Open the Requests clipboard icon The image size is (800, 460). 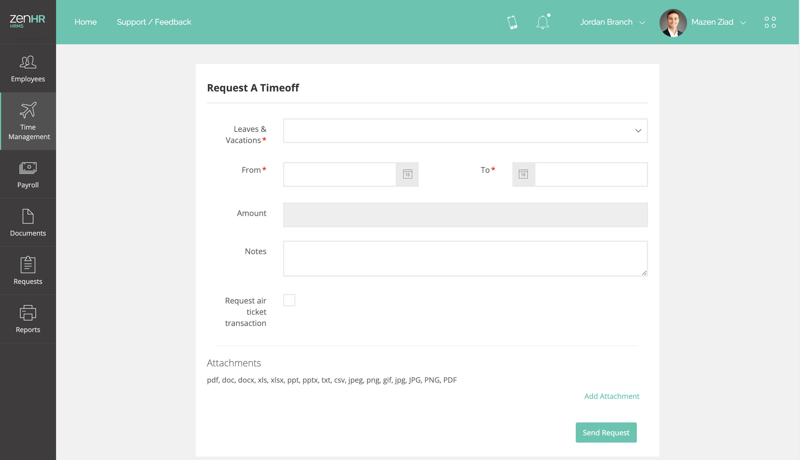(28, 265)
